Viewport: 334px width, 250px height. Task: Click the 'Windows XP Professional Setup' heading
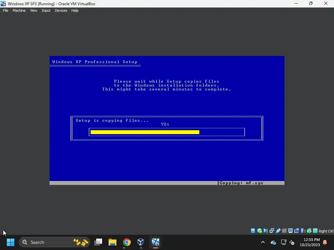[95, 62]
